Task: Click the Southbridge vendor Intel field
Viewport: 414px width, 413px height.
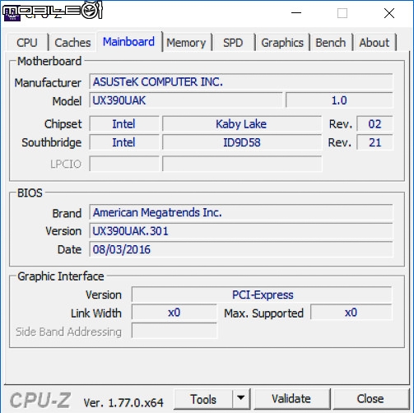Action: pyautogui.click(x=124, y=142)
